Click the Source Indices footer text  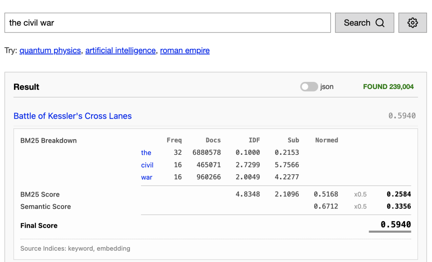coord(75,248)
